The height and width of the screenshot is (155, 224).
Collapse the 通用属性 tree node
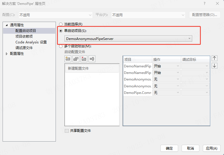coord(7,25)
